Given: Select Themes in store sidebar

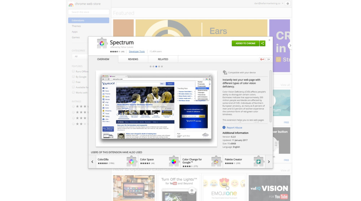Looking at the screenshot, I should click(x=76, y=26).
